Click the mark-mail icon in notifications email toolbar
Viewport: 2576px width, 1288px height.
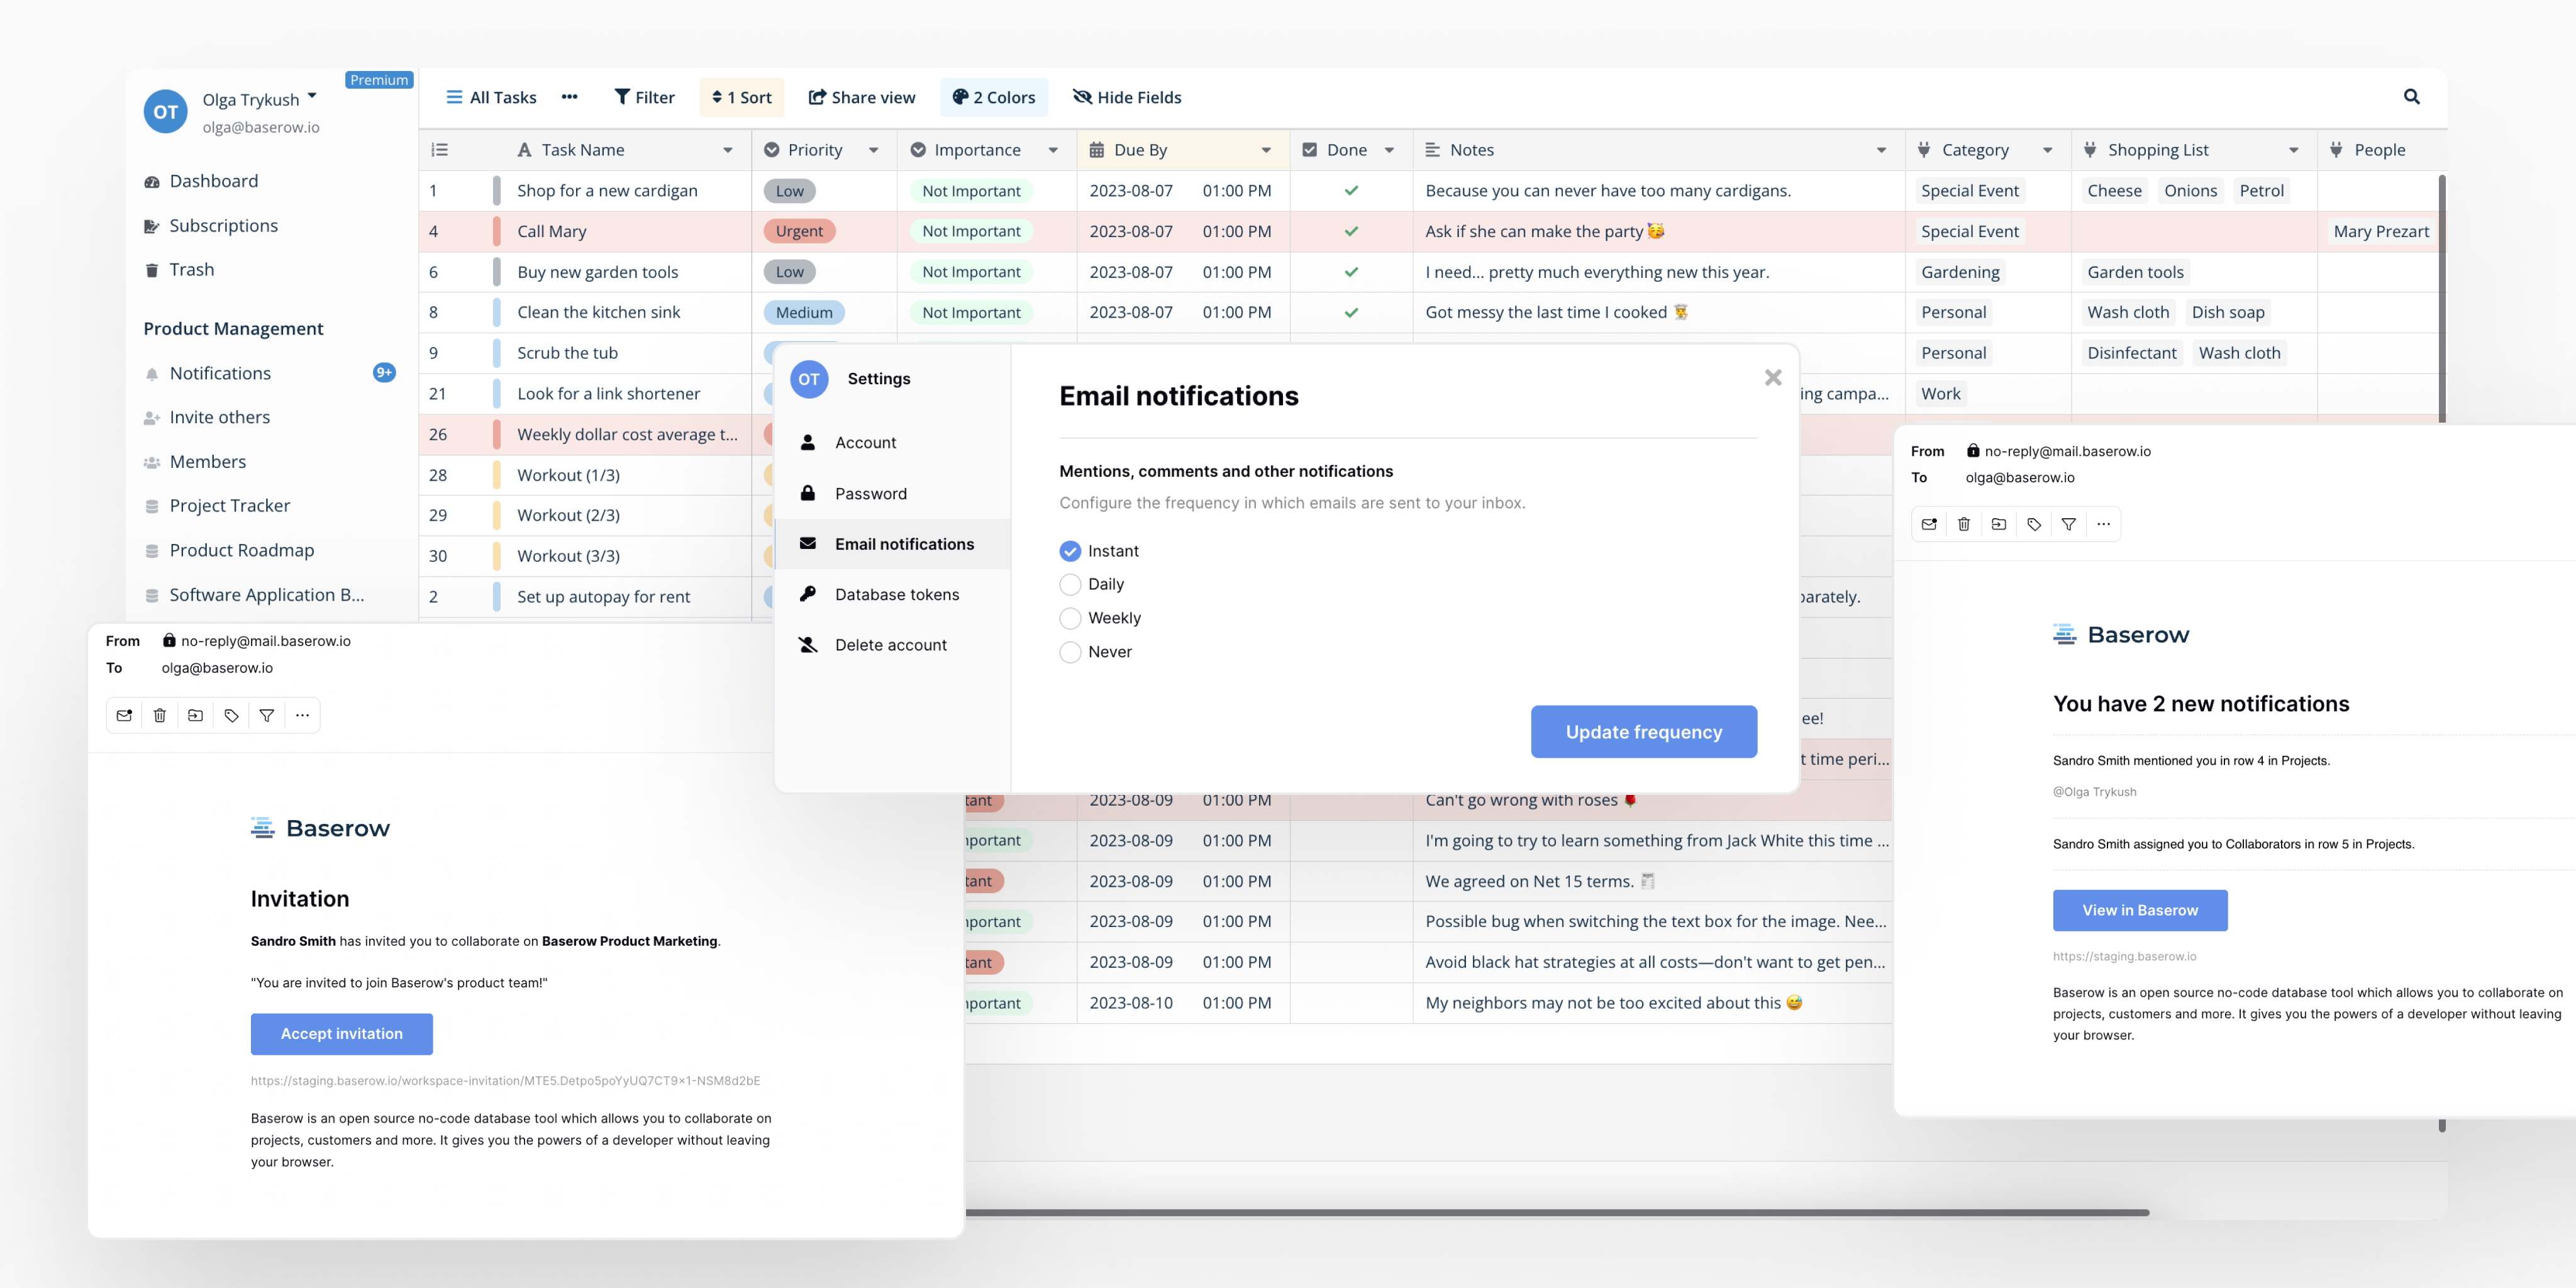click(x=1929, y=524)
